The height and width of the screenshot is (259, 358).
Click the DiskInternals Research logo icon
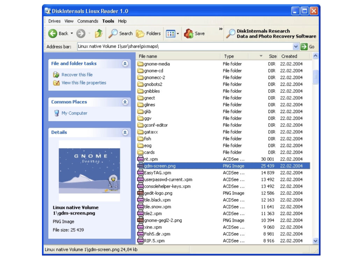point(230,33)
